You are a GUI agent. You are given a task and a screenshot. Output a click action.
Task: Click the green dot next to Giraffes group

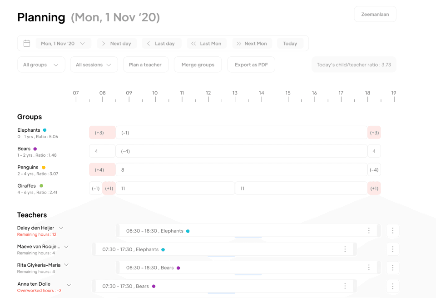tap(41, 186)
